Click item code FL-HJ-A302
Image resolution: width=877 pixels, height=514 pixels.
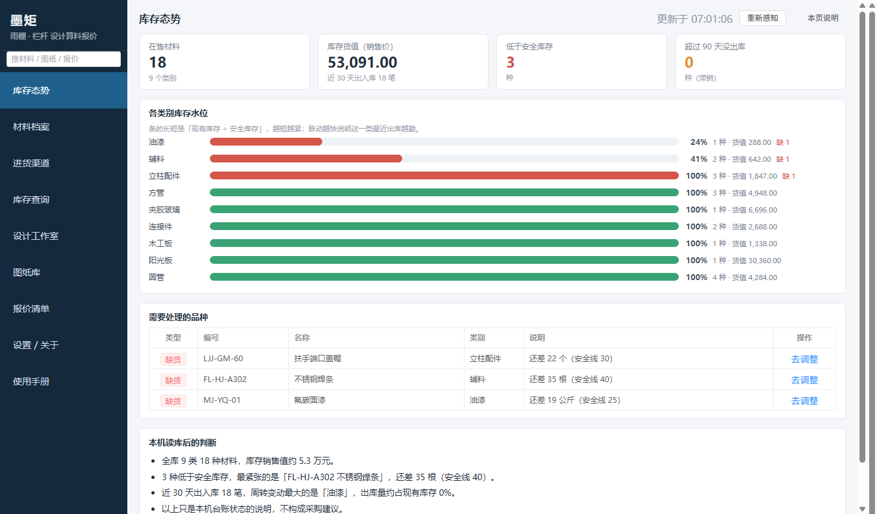point(225,379)
